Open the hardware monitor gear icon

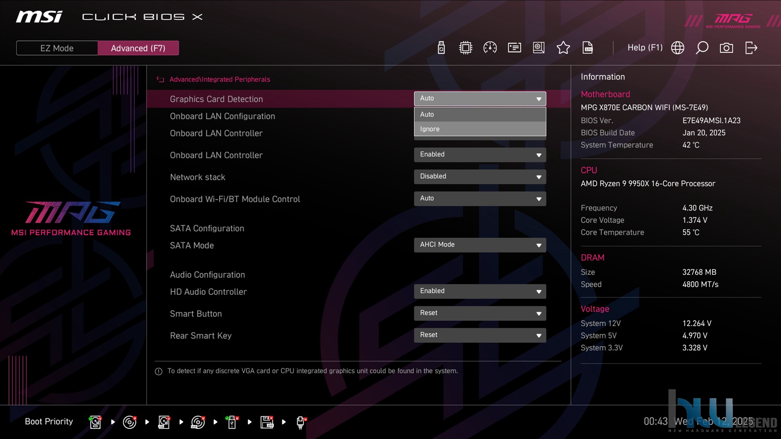click(x=539, y=48)
